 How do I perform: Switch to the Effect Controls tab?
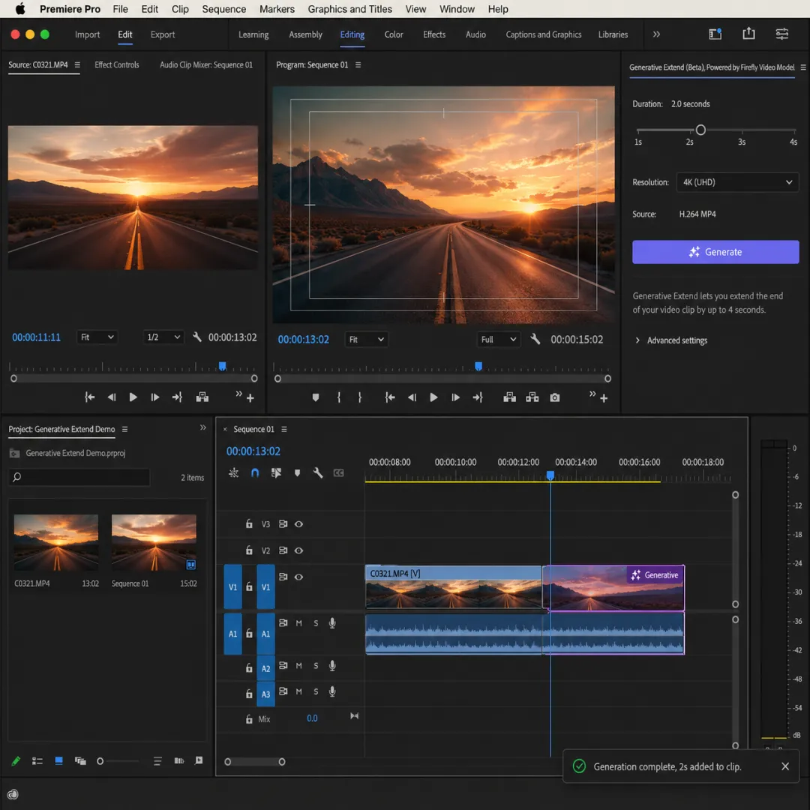click(x=117, y=65)
